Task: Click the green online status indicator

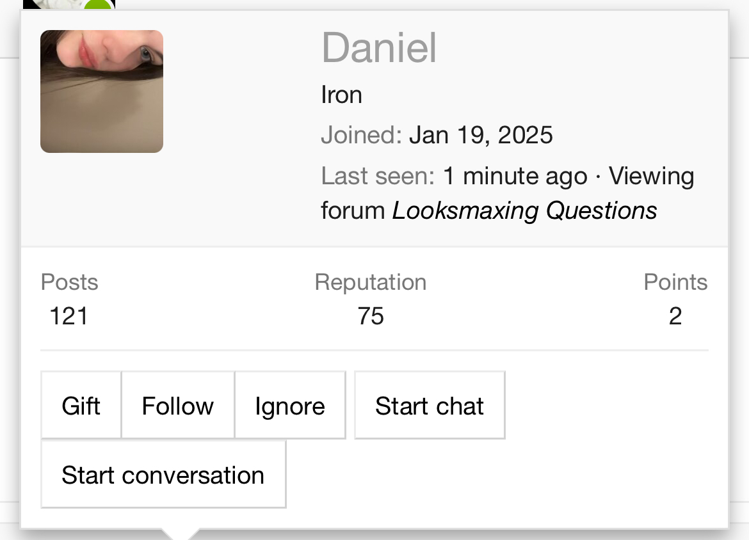Action: pyautogui.click(x=99, y=4)
